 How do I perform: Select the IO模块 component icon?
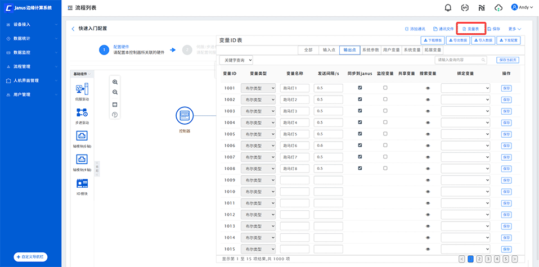(x=82, y=183)
